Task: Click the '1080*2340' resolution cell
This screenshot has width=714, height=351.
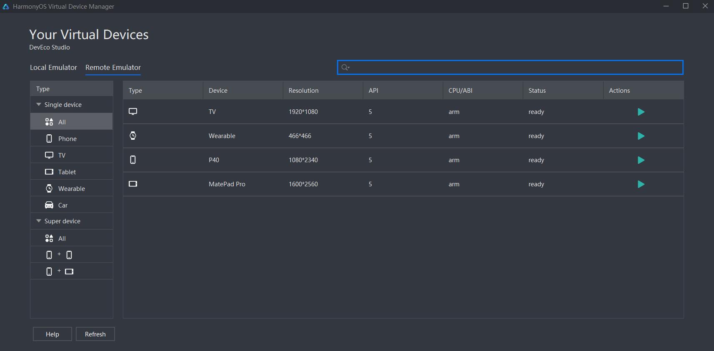Action: [303, 160]
